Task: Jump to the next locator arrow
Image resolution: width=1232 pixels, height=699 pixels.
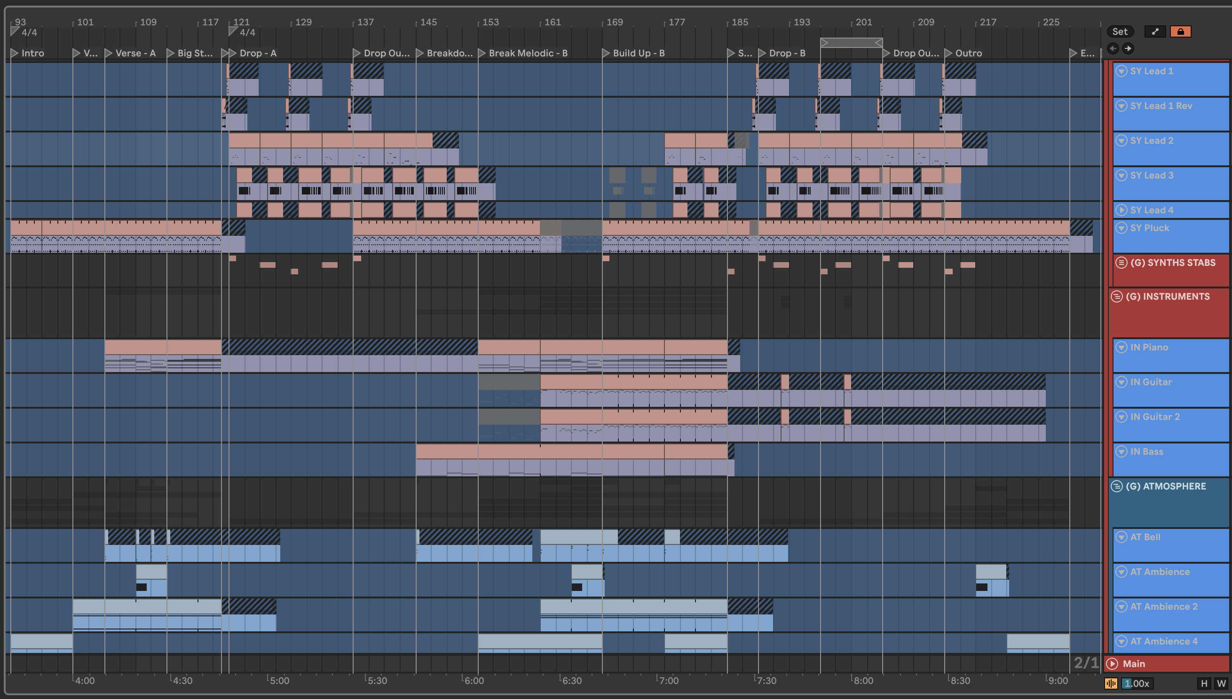Action: tap(1128, 48)
